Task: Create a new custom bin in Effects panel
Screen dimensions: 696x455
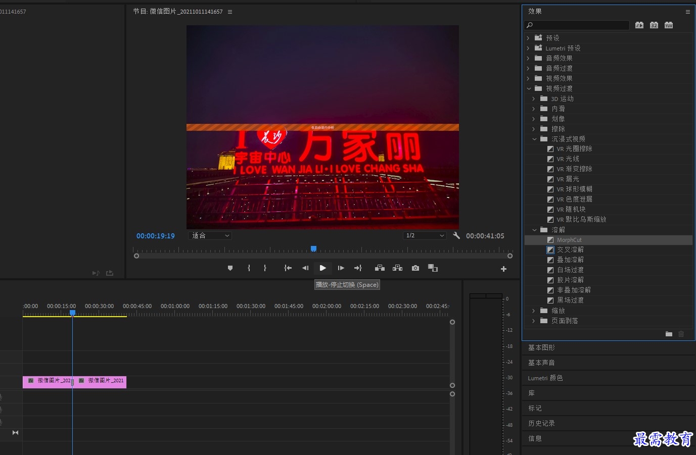Action: 669,334
